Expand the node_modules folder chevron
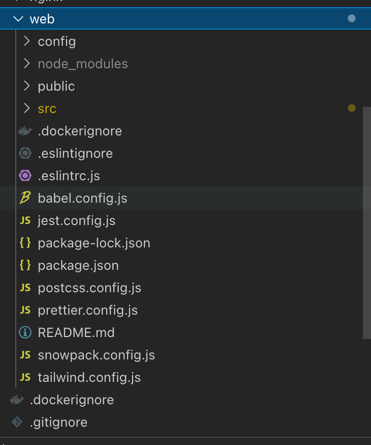Screen dimensions: 371x445 (26, 64)
